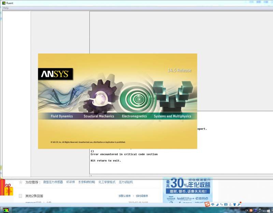Click the gift box icon in browser page
The image size is (273, 213).
(6, 188)
